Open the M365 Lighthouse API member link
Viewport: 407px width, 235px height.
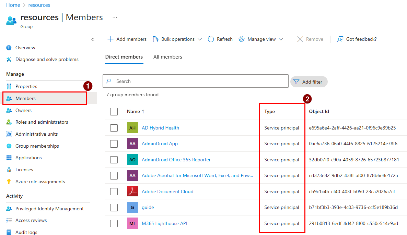164,223
